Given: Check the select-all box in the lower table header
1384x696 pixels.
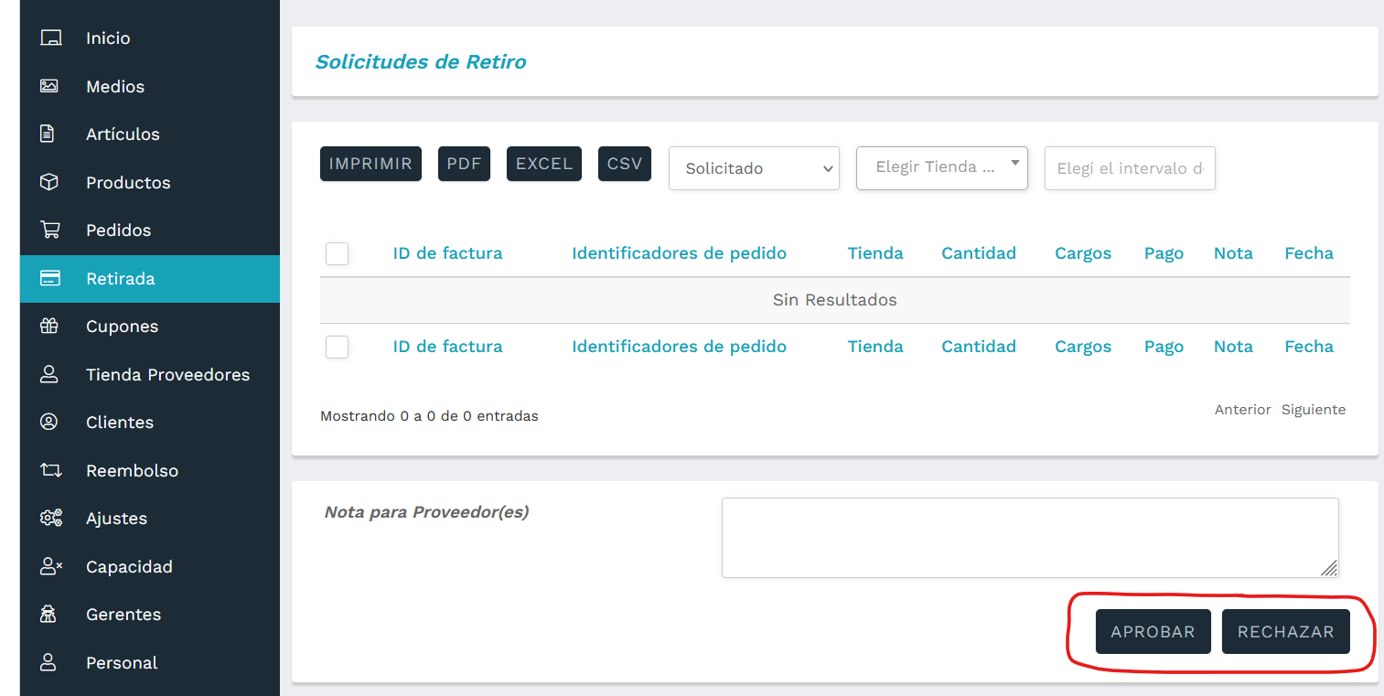Looking at the screenshot, I should point(337,347).
